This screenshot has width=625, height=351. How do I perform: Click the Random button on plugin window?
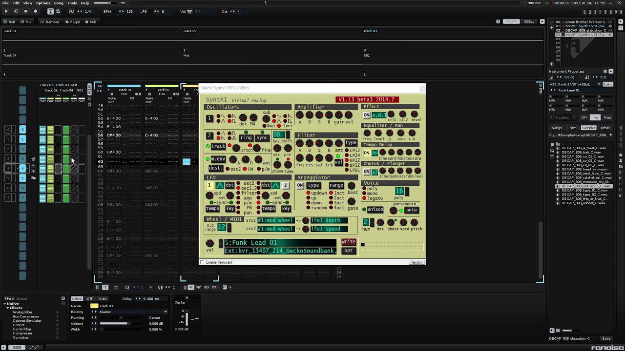pos(417,262)
